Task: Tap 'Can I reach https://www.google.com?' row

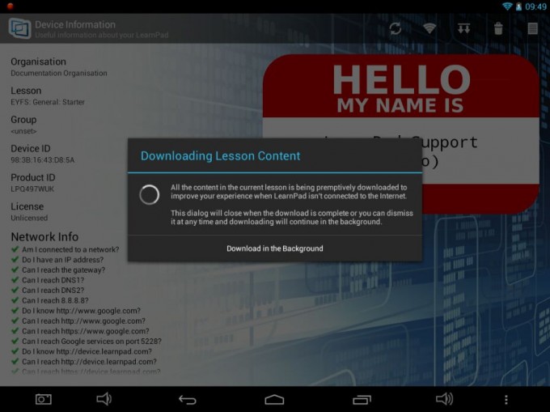Action: click(80, 331)
